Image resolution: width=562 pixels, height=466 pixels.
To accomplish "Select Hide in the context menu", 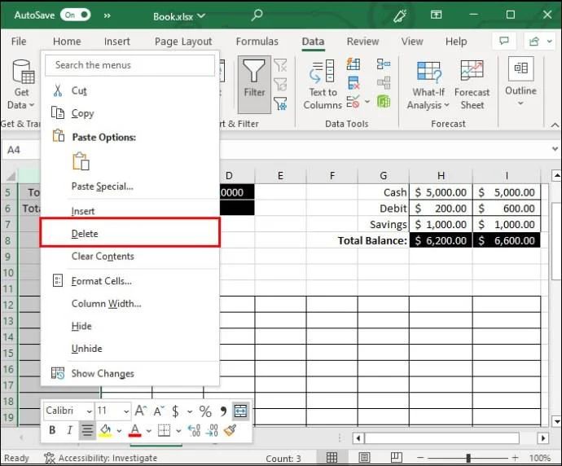I will click(x=81, y=326).
